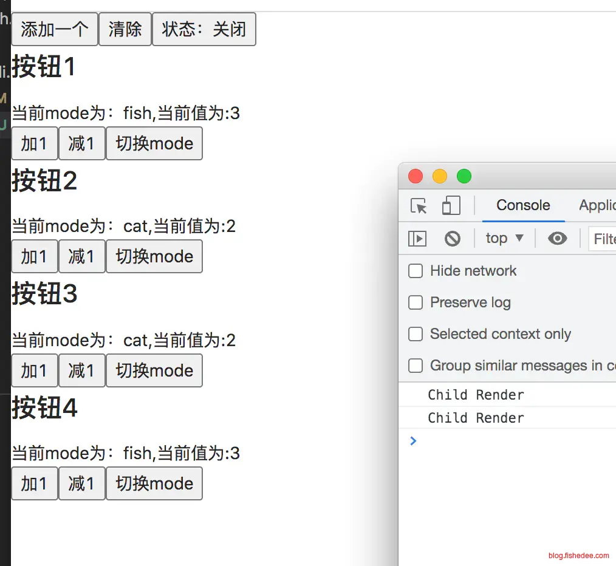Viewport: 616px width, 566px height.
Task: Click the 添加一个 button
Action: click(55, 29)
